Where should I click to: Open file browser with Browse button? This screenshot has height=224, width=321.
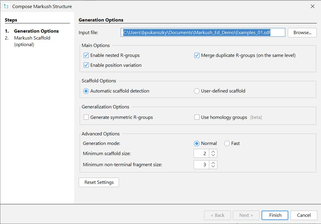tap(302, 33)
